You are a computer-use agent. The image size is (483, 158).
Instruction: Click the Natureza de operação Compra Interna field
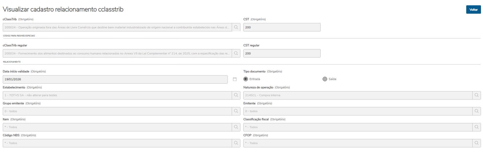[x=358, y=95]
